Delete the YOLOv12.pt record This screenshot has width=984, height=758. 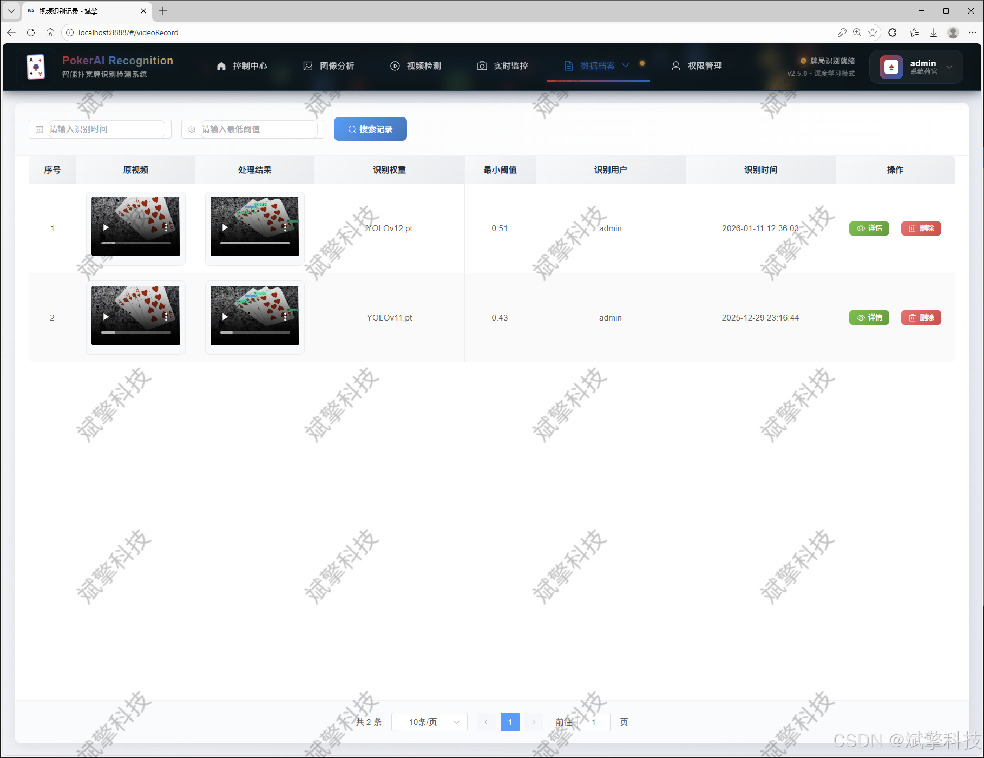click(921, 228)
